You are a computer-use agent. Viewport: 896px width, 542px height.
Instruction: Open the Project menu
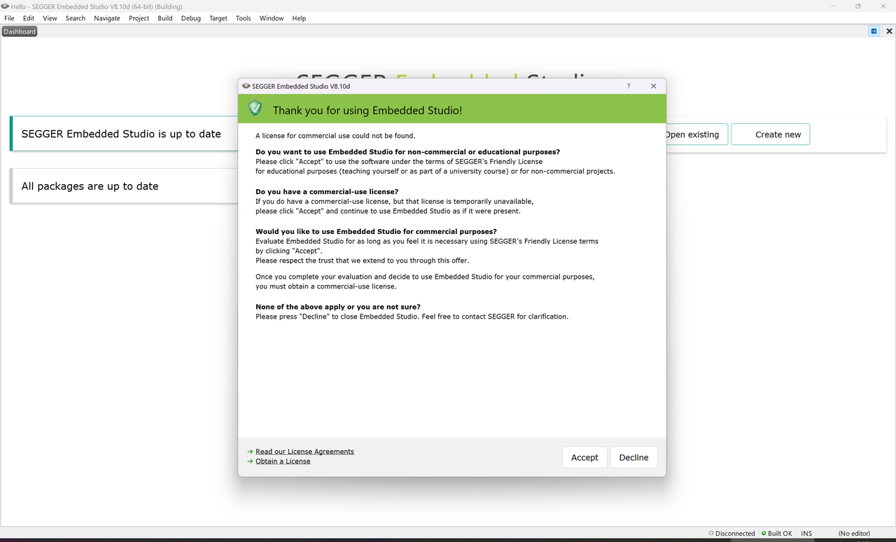coord(139,18)
